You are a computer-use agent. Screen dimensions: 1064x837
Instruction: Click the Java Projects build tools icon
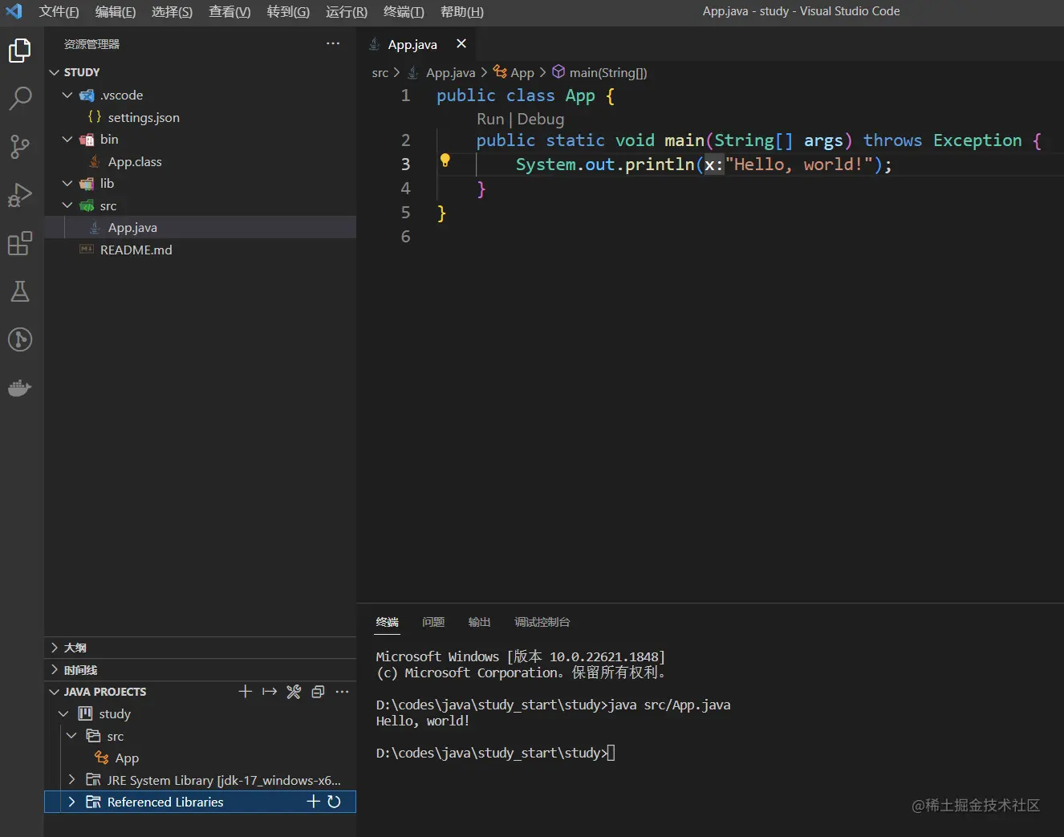pos(294,692)
